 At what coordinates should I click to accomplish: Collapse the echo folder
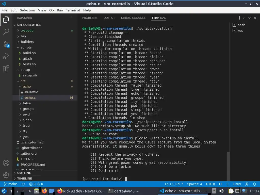click(45, 87)
